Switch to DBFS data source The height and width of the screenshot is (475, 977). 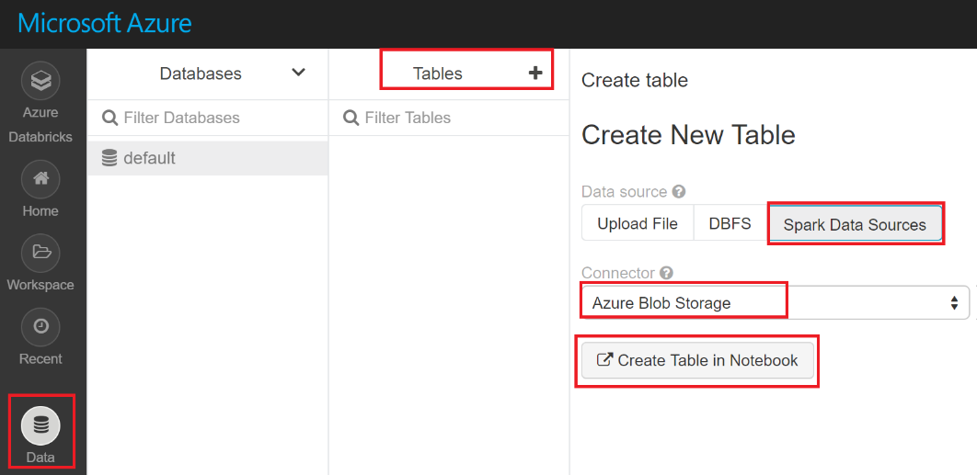tap(730, 224)
